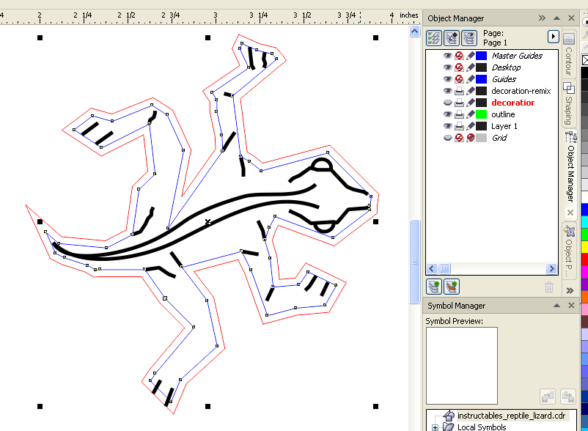Screen dimensions: 588x431
Task: Select Layer 1 in Object Manager
Action: tap(504, 126)
